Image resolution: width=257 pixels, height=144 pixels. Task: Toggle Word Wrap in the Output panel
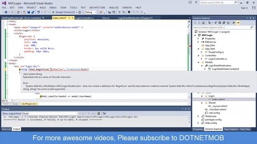coord(104,114)
